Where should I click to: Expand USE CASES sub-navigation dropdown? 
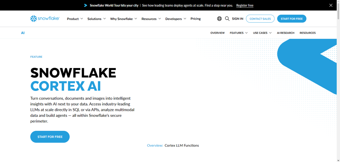(262, 33)
